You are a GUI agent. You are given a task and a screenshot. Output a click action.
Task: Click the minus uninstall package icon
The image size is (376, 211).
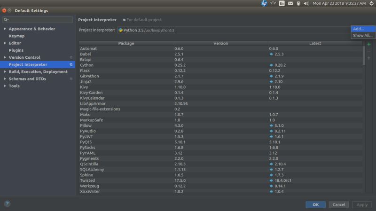(x=369, y=51)
